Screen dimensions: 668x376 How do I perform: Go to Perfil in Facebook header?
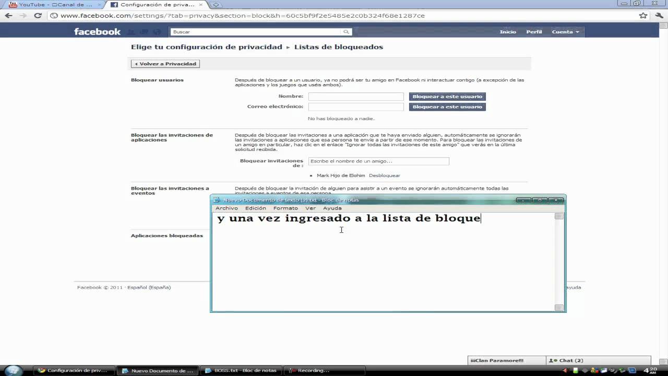click(534, 32)
